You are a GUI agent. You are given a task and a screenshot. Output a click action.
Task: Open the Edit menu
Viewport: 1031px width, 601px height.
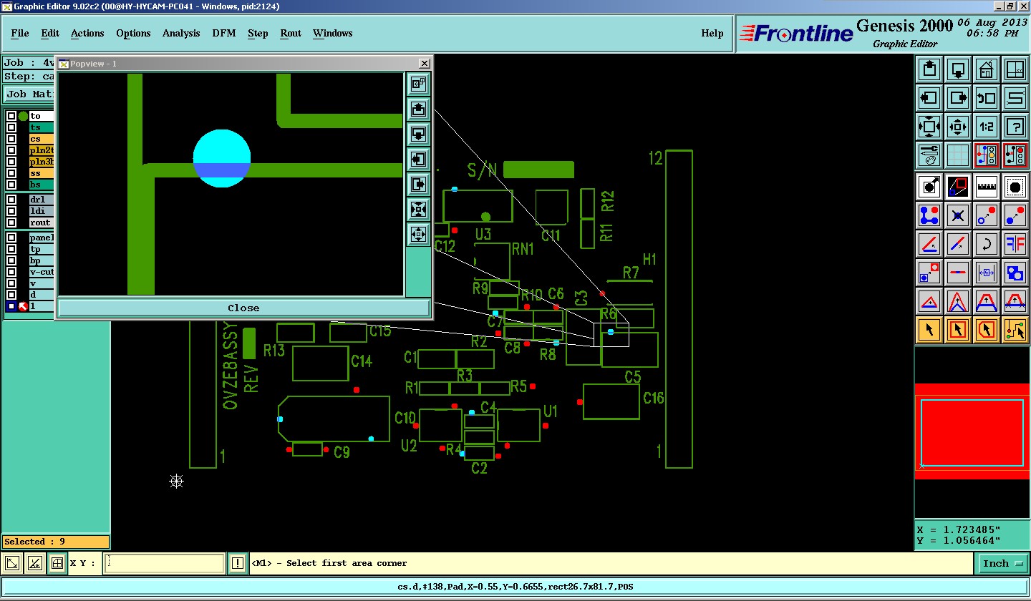(50, 33)
